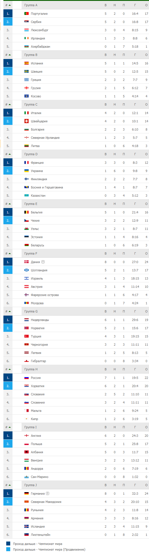Click the points column header in Group G
This screenshot has width=149, height=556.
[146, 311]
